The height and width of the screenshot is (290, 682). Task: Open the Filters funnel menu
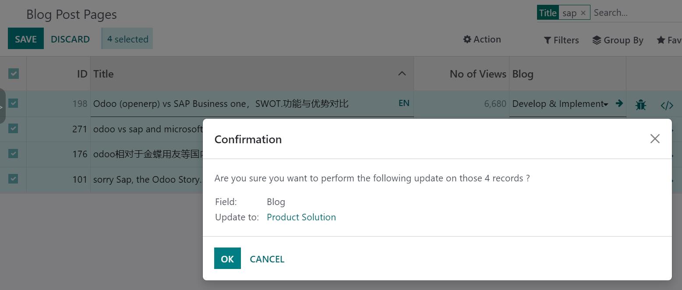pyautogui.click(x=561, y=40)
